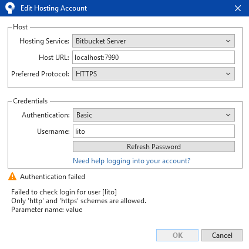Expand the Preferred Protocol dropdown
Screen dimensions: 249x249
tap(153, 74)
